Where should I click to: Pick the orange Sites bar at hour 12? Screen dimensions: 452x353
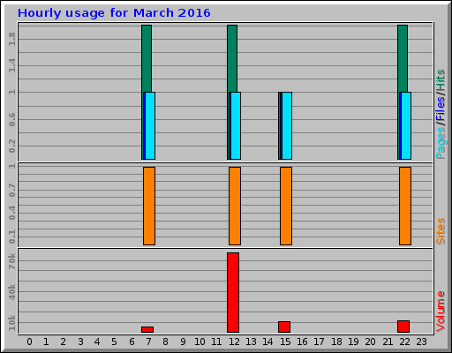[235, 206]
